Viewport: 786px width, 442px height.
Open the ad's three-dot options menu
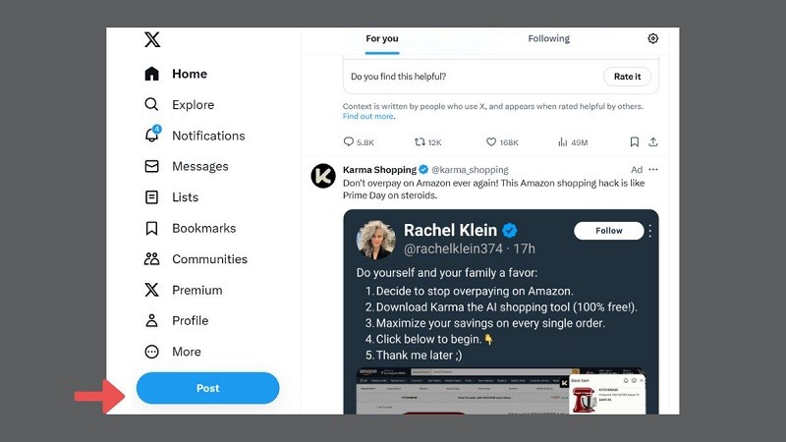pyautogui.click(x=653, y=170)
